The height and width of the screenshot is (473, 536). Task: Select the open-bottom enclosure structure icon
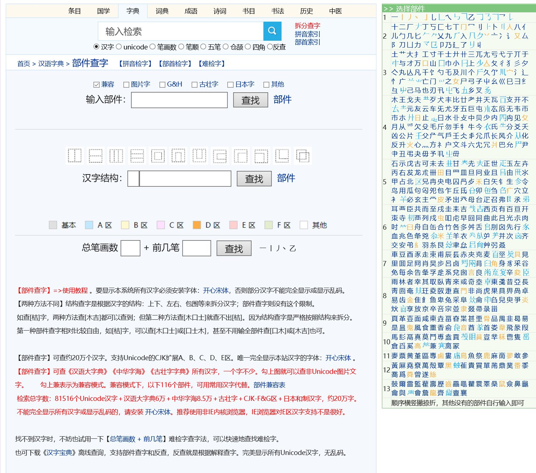[178, 156]
